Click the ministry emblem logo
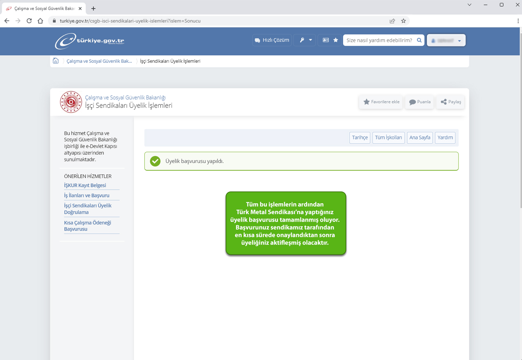The image size is (522, 360). pyautogui.click(x=71, y=102)
